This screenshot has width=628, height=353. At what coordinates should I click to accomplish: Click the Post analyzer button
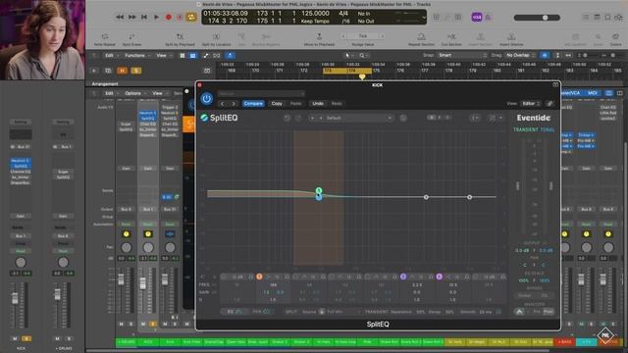549,312
